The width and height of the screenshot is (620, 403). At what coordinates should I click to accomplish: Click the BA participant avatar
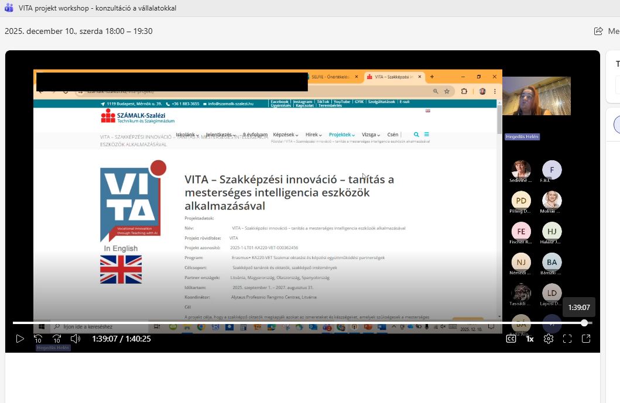pyautogui.click(x=552, y=262)
